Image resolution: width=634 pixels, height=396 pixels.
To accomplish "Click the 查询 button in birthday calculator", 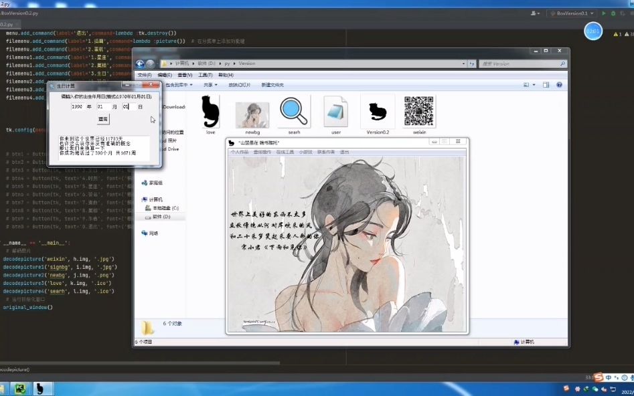I will (103, 120).
